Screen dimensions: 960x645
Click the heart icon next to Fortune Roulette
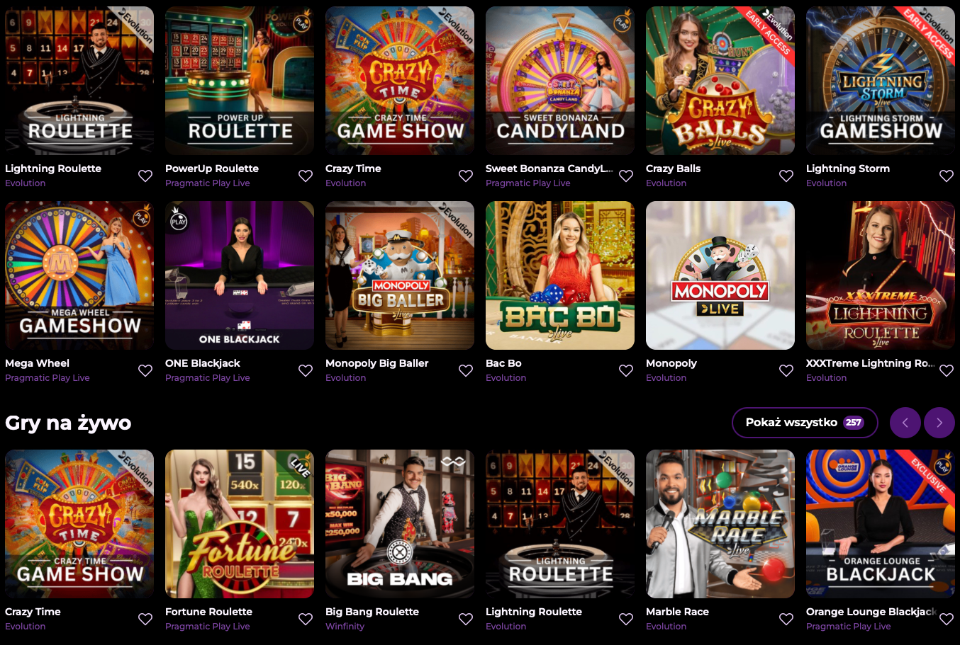coord(306,620)
